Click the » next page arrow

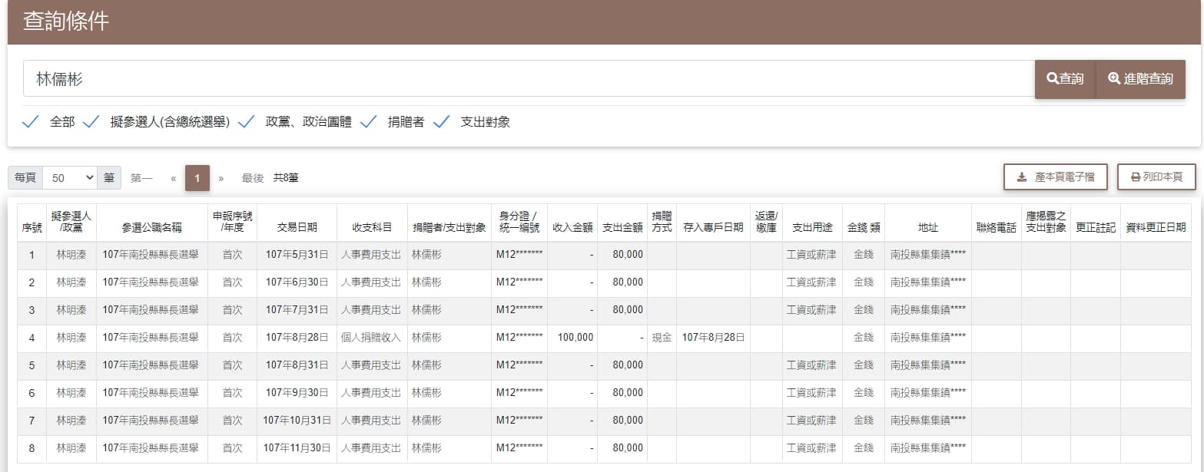pyautogui.click(x=221, y=178)
